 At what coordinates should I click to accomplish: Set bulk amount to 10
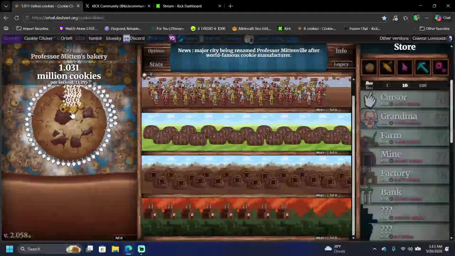(405, 85)
